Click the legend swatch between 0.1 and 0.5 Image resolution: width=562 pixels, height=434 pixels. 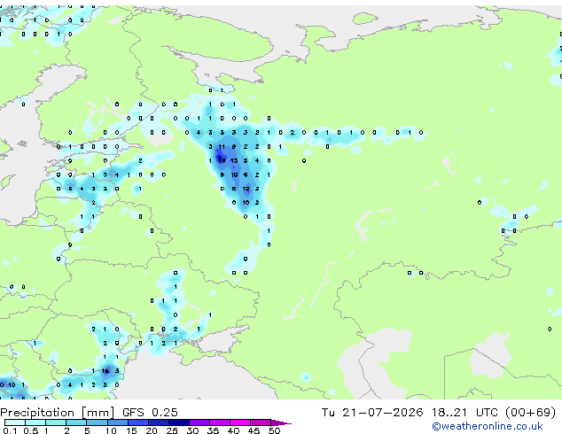pos(15,422)
